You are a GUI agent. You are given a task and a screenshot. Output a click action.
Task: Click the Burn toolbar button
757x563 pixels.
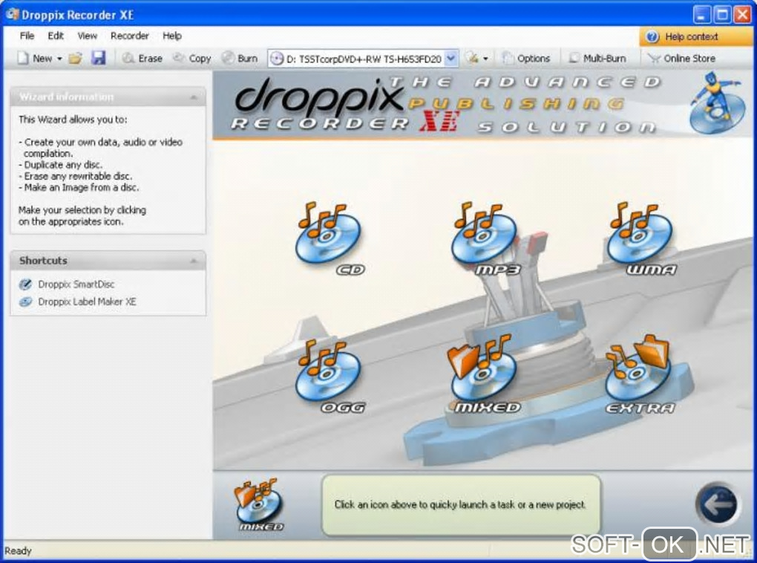point(240,58)
